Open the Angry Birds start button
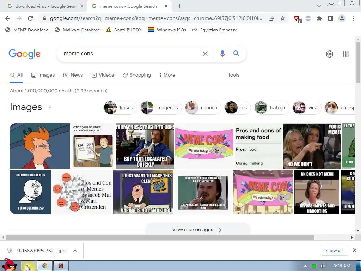 9,265
